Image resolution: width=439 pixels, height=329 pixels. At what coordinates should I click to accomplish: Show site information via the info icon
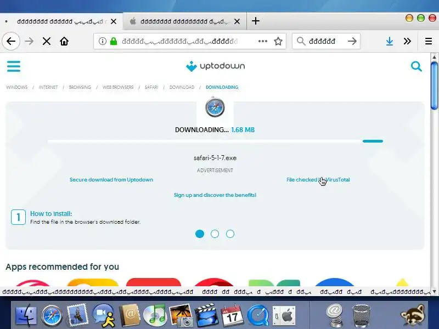pyautogui.click(x=103, y=42)
